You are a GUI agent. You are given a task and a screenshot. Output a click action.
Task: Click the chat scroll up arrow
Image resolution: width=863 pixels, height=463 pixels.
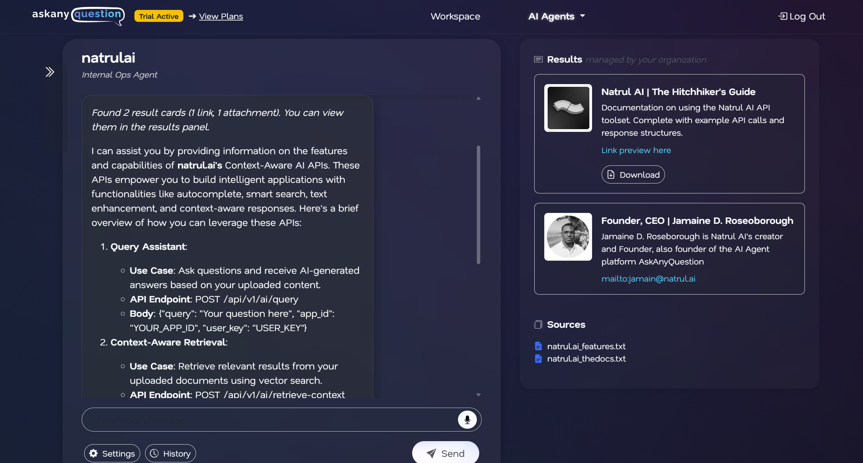click(x=479, y=98)
